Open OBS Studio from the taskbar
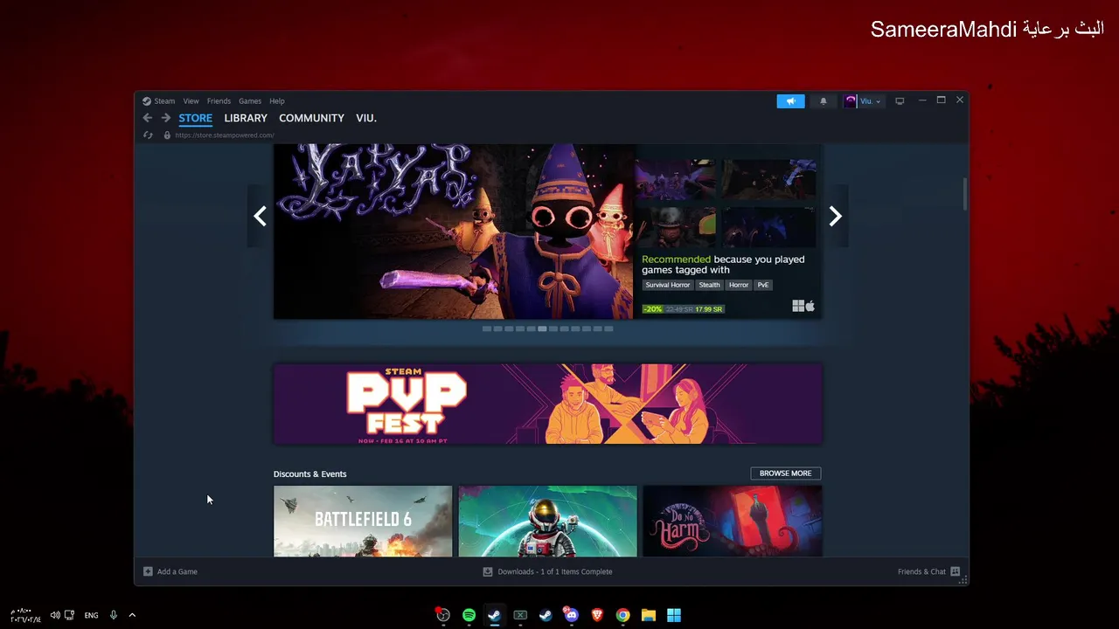This screenshot has height=629, width=1119. pos(443,615)
